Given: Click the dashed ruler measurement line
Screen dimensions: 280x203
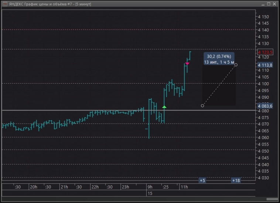Looking at the screenshot, I should 219,85.
